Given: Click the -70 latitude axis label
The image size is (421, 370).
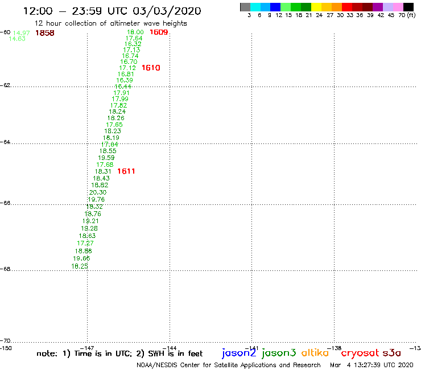Looking at the screenshot, I should [5, 341].
